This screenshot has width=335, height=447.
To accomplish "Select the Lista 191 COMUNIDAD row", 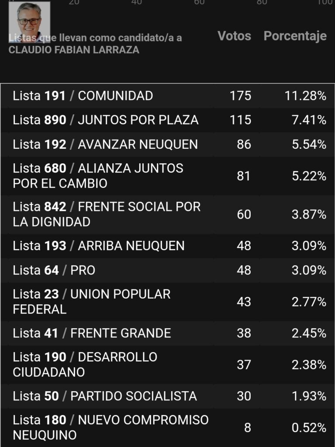I will pyautogui.click(x=168, y=96).
